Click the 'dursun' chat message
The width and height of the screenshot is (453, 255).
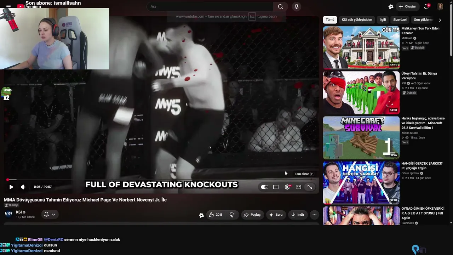coord(50,245)
